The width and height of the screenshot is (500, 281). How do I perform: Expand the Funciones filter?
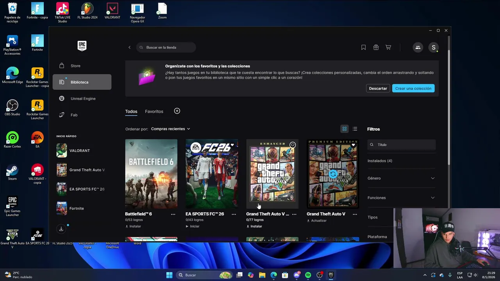pyautogui.click(x=401, y=197)
